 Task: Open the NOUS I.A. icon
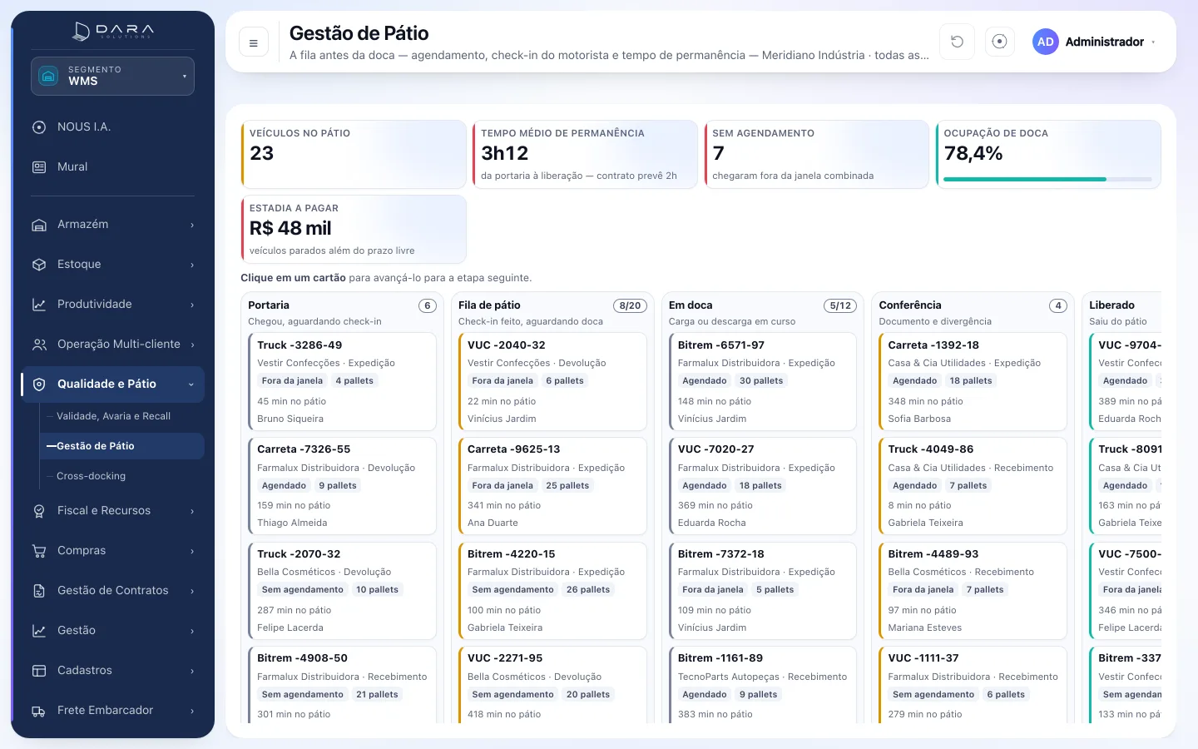[x=39, y=127]
